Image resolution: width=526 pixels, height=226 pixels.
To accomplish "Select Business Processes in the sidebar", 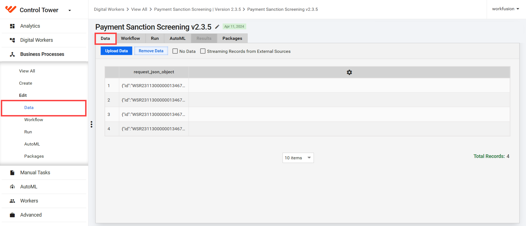I will pos(42,54).
